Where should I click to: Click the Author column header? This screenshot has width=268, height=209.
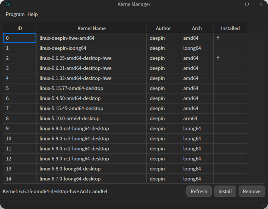163,28
